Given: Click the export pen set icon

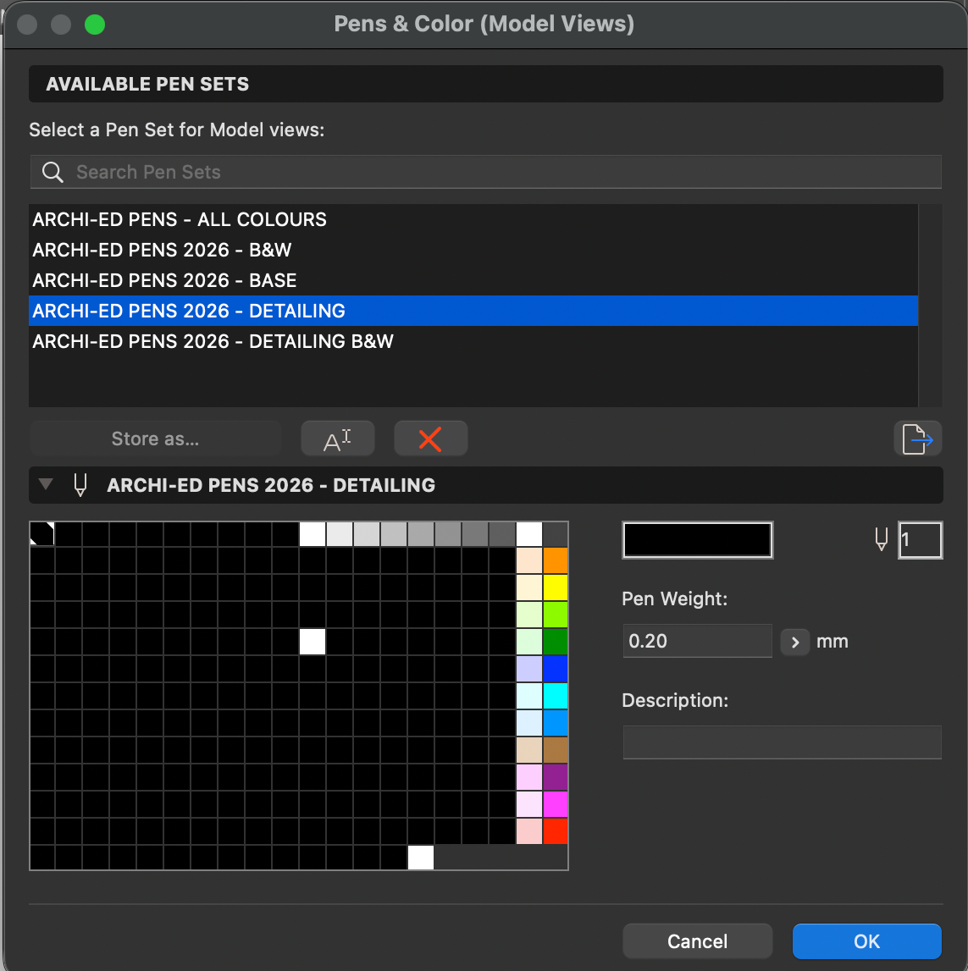Looking at the screenshot, I should 917,439.
